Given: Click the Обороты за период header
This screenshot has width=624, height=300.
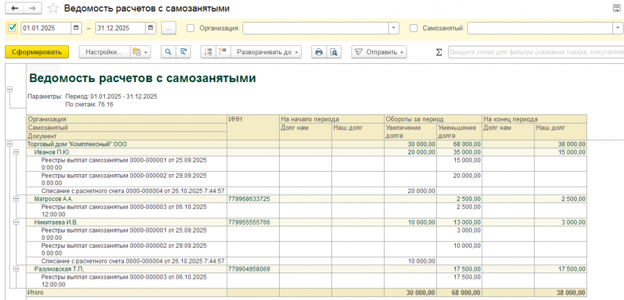Looking at the screenshot, I should coord(433,119).
